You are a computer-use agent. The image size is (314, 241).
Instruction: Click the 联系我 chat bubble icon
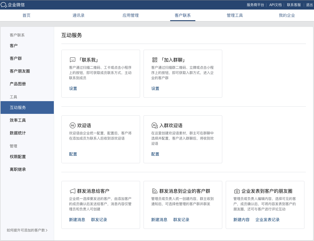72,60
